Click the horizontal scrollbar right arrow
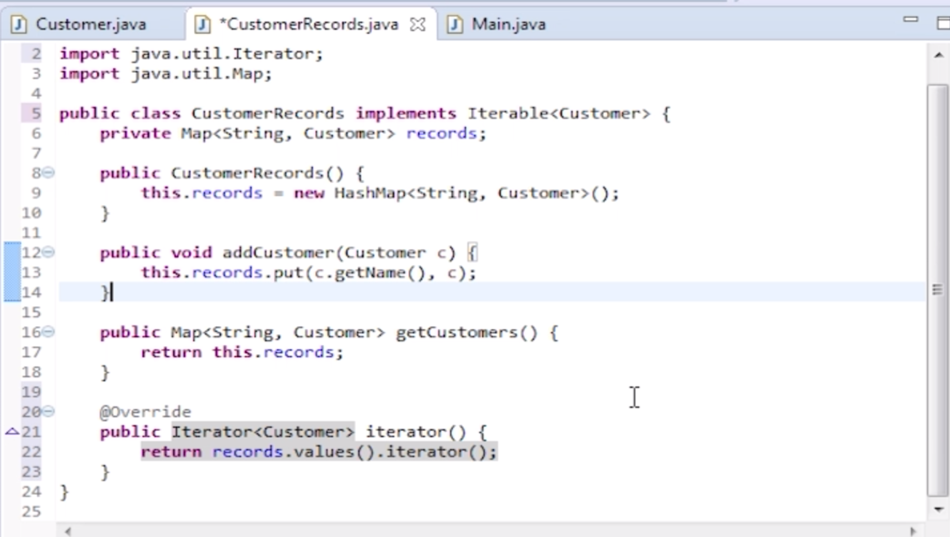The width and height of the screenshot is (950, 537). (913, 531)
